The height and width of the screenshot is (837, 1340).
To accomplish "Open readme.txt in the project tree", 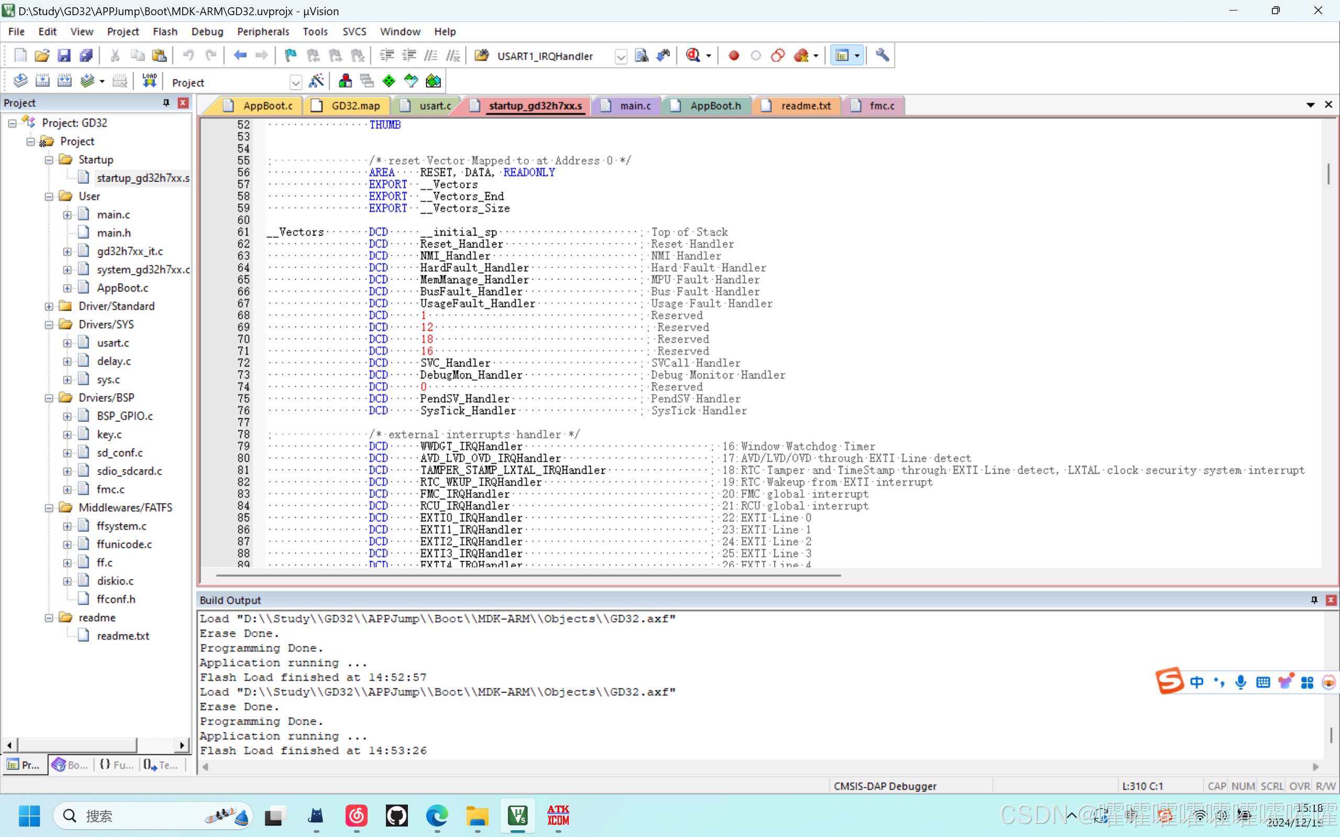I will (123, 635).
